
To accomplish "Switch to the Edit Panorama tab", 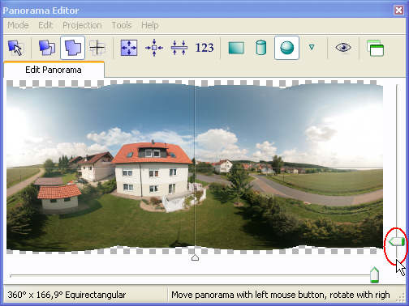I will pyautogui.click(x=54, y=70).
